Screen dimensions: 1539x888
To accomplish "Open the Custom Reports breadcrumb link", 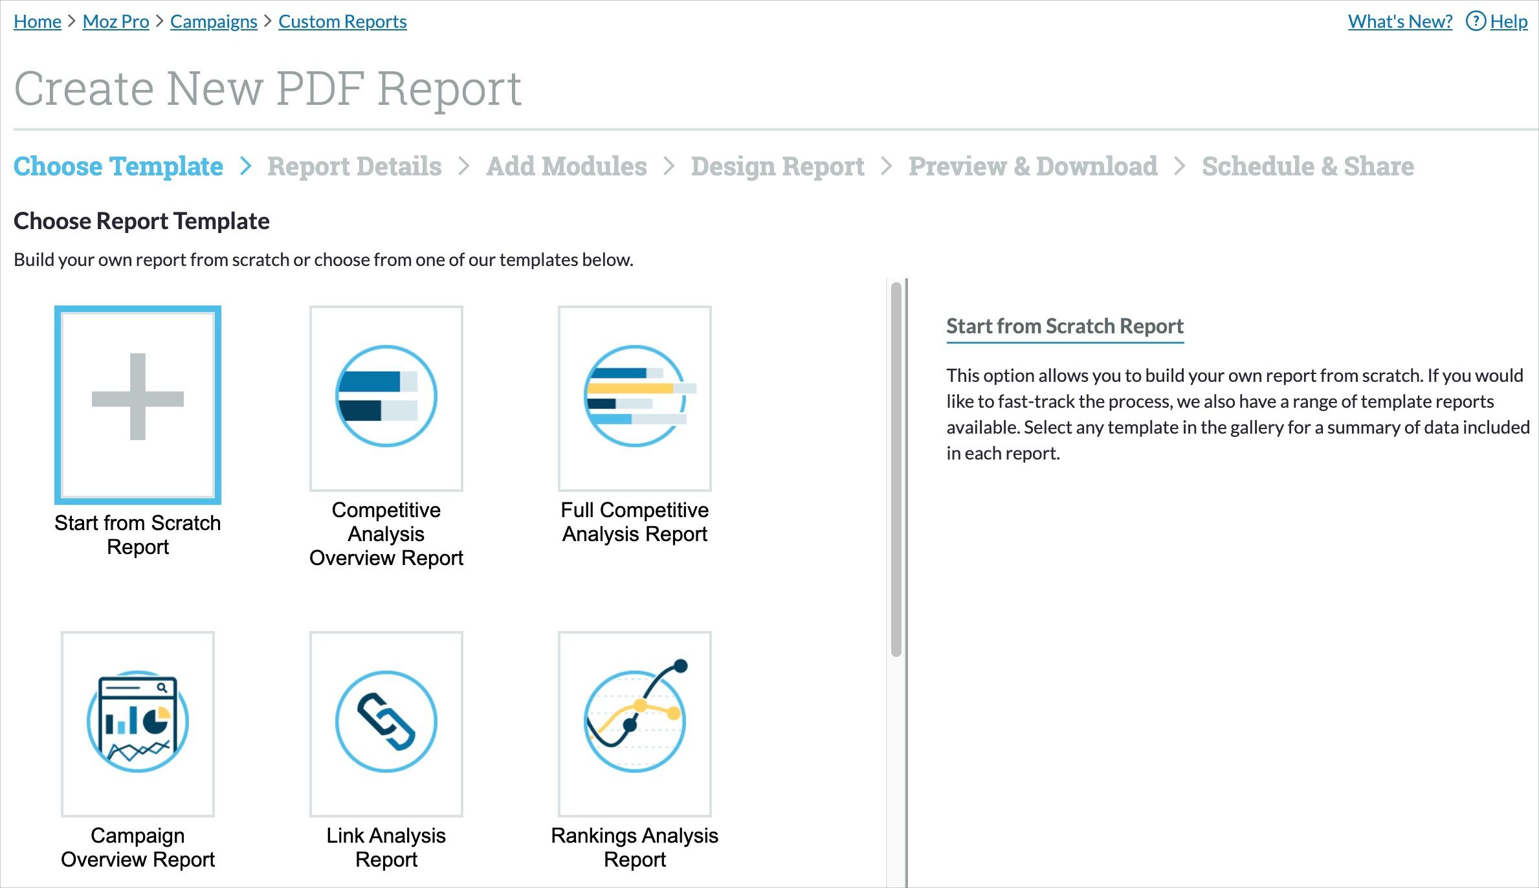I will [342, 21].
